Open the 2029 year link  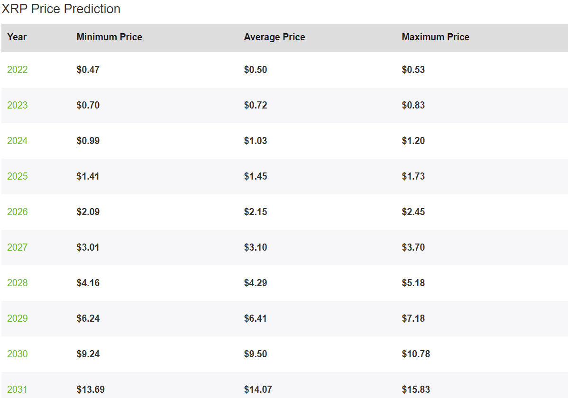point(18,318)
